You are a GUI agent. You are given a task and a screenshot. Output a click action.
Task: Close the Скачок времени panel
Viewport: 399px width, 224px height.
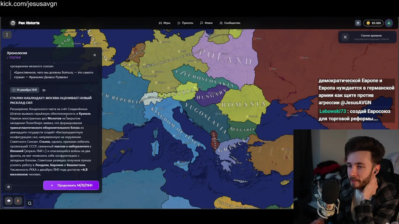(345, 37)
